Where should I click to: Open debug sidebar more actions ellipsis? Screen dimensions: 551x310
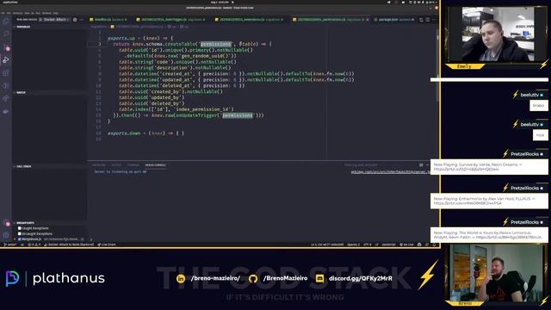[82, 20]
